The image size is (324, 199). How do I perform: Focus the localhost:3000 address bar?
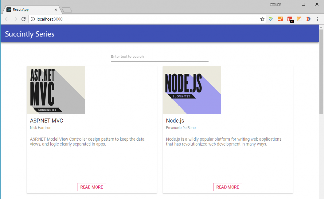[147, 19]
